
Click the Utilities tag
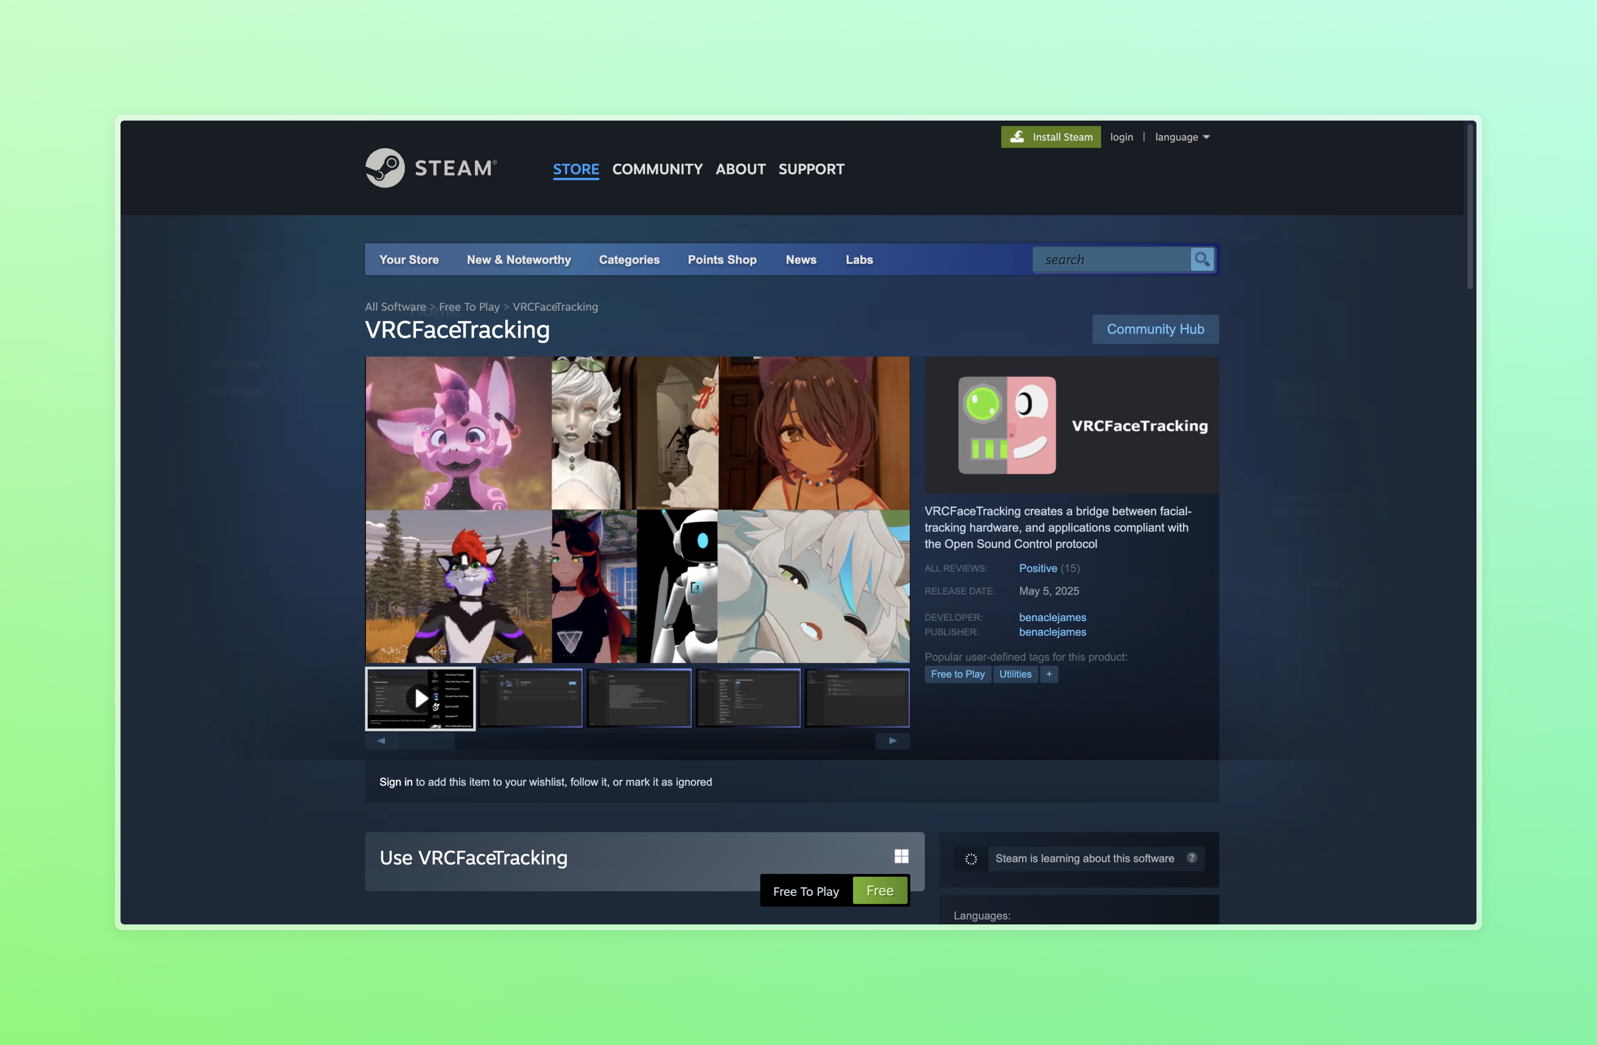1015,674
